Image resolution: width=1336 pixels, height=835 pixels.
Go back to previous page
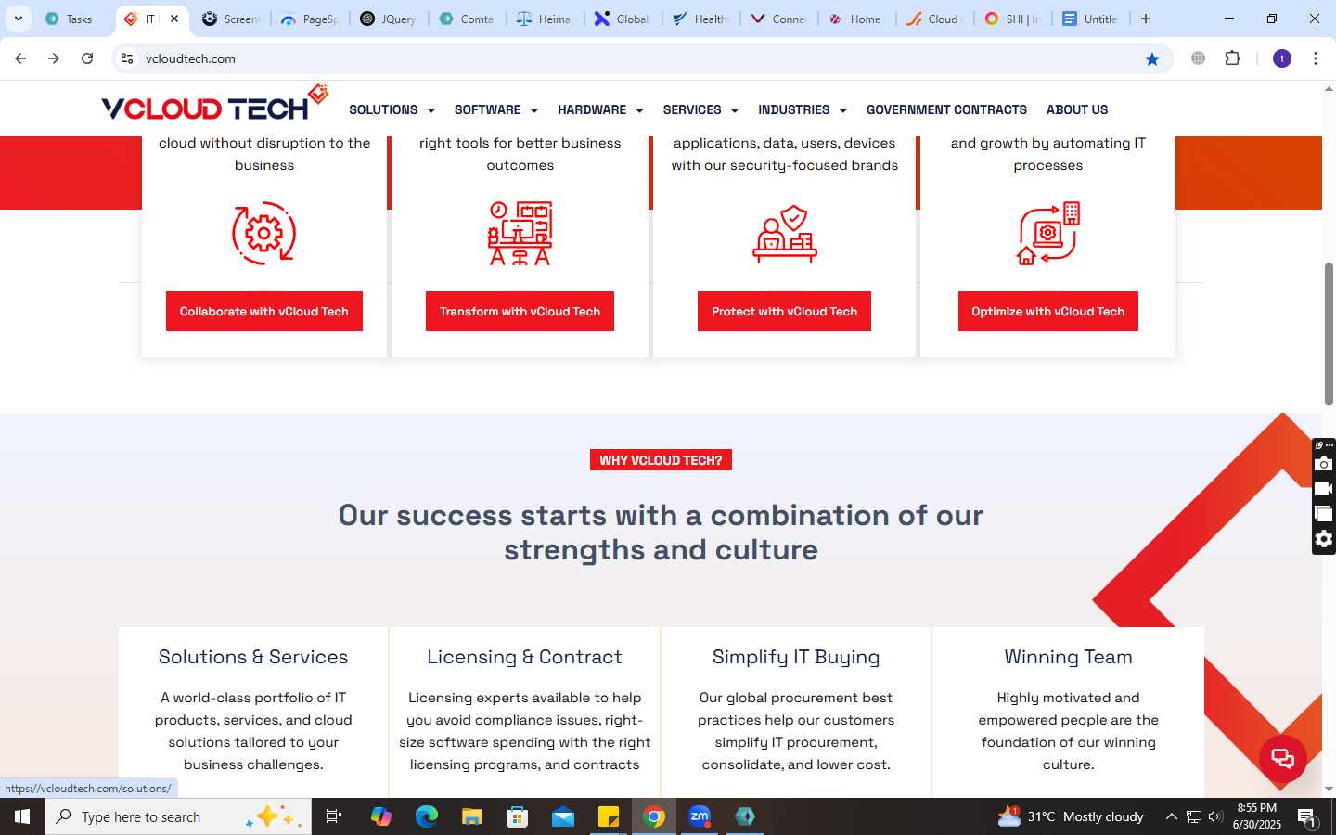(20, 58)
